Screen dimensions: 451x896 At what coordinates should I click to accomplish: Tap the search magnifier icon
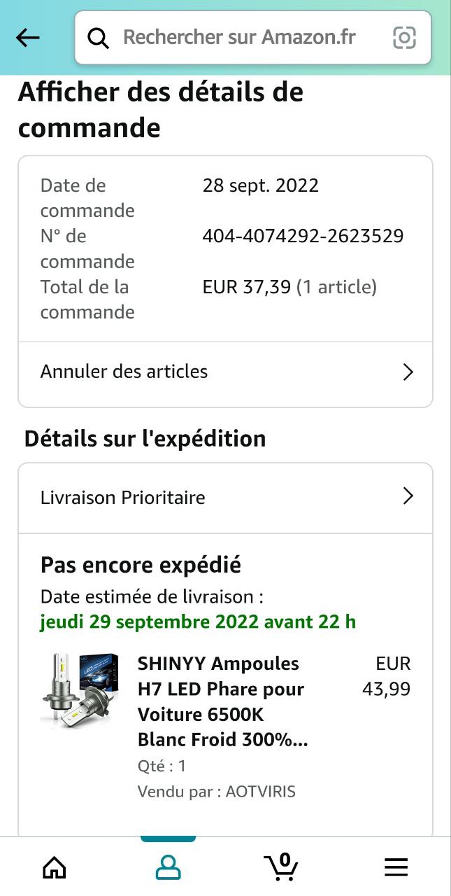point(99,38)
